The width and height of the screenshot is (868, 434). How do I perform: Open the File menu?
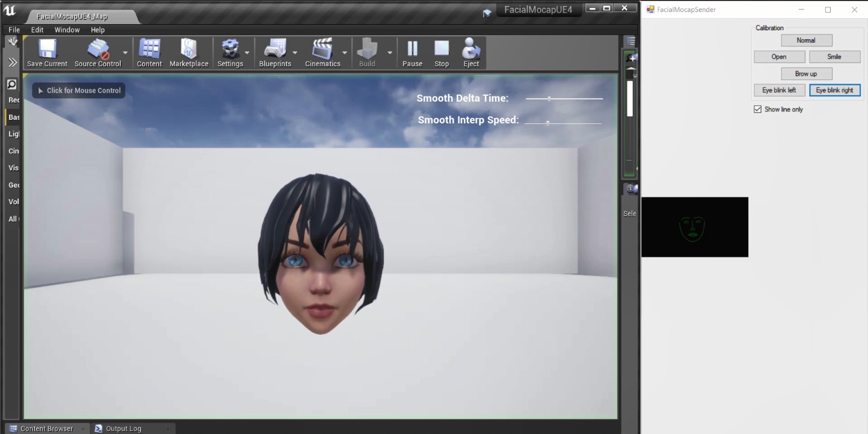(14, 29)
